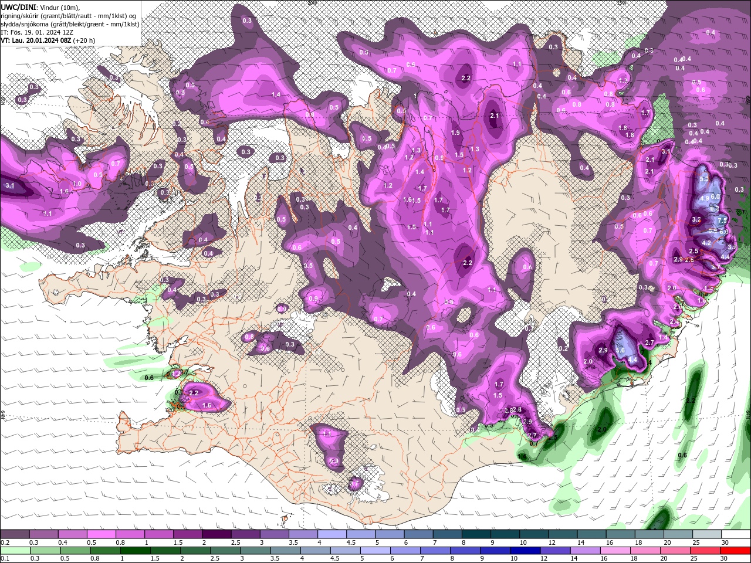
Task: Pick the lavender lower swatch between 14 and 16
Action: (x=586, y=551)
